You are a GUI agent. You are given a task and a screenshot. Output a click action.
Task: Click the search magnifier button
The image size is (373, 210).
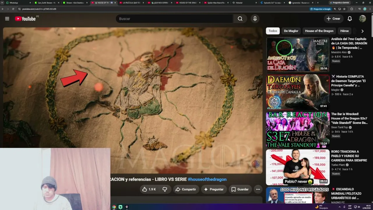click(x=240, y=19)
